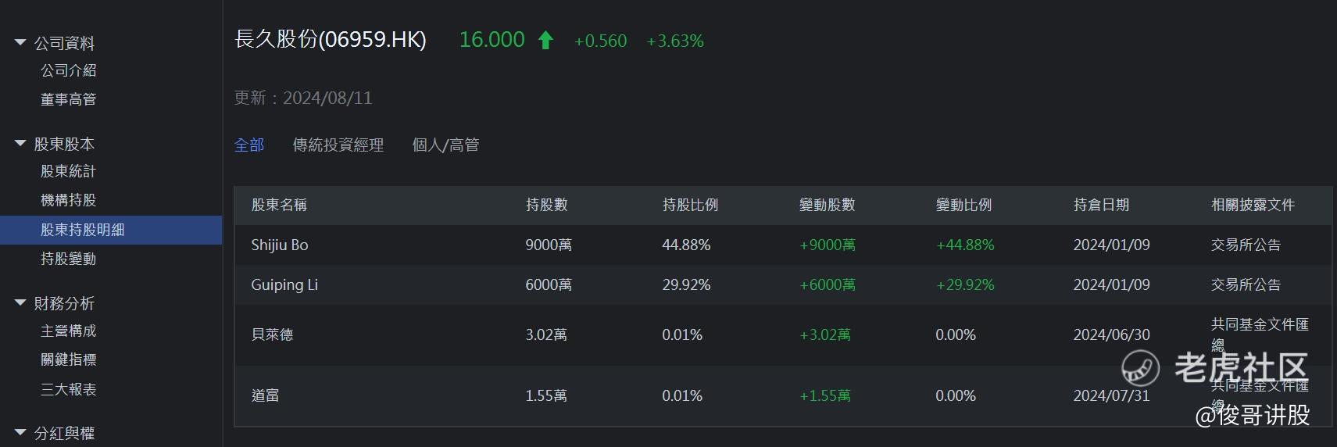Image resolution: width=1337 pixels, height=447 pixels.
Task: Collapse the 分紅與權 section arrow
Action: click(x=20, y=433)
